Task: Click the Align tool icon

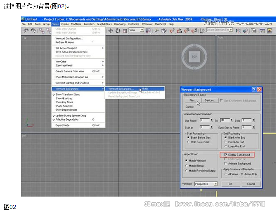Action: [245, 31]
